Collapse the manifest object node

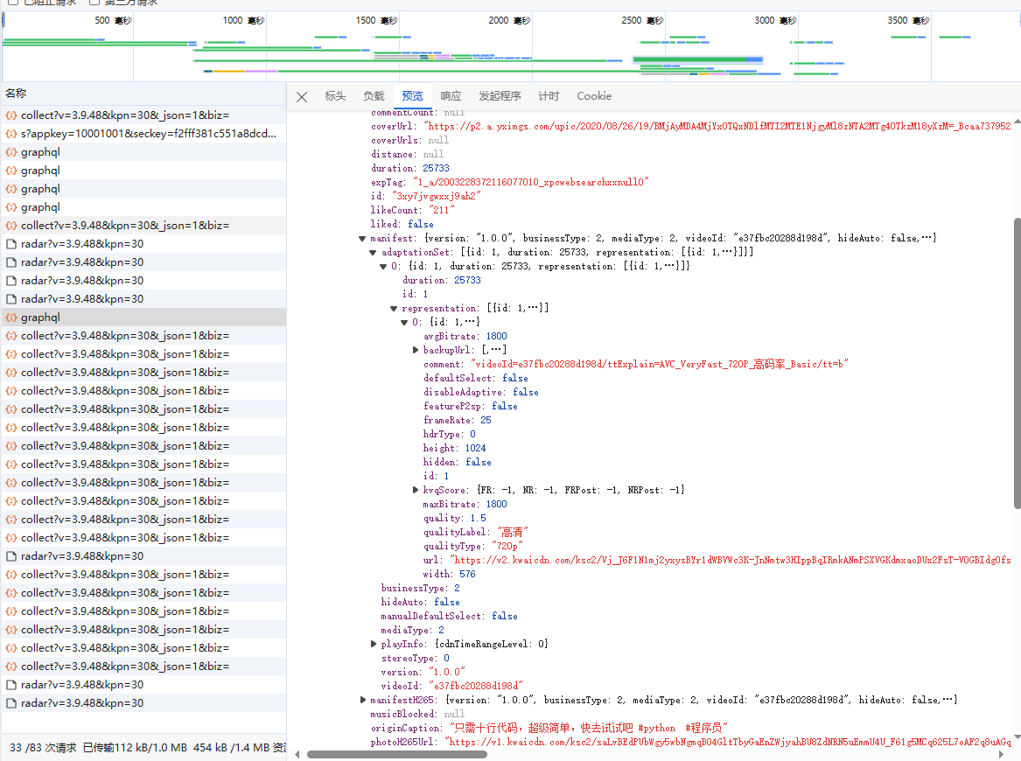362,238
